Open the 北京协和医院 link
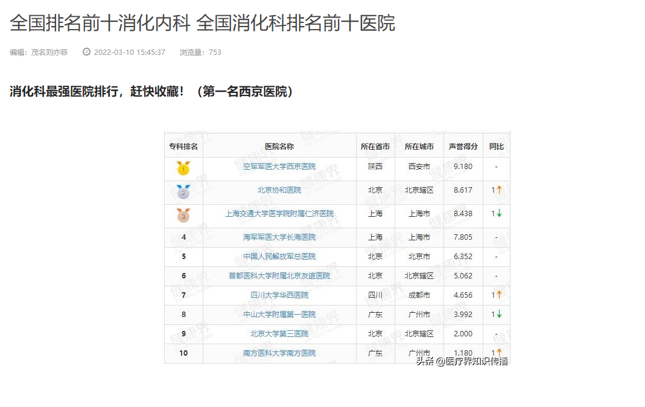 click(x=279, y=190)
